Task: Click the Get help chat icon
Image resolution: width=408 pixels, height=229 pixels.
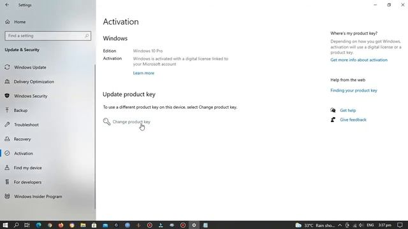Action: [333, 110]
